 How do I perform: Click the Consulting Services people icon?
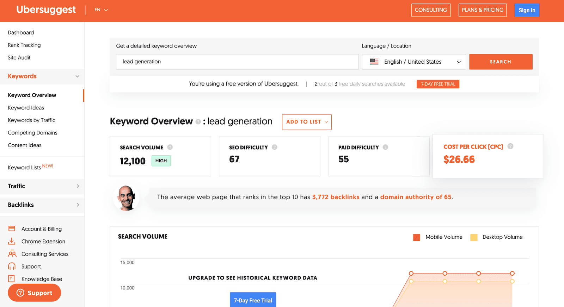point(12,254)
